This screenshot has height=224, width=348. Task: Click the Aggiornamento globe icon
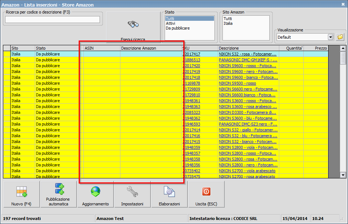click(x=96, y=192)
